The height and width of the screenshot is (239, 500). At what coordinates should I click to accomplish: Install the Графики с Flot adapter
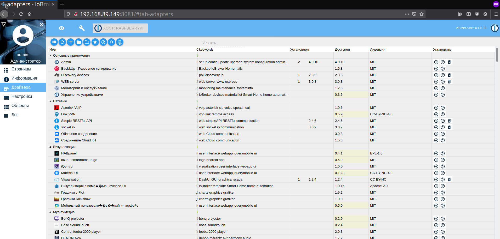tap(436, 193)
